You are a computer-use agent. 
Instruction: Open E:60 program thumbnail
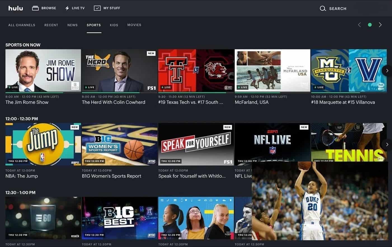43,218
